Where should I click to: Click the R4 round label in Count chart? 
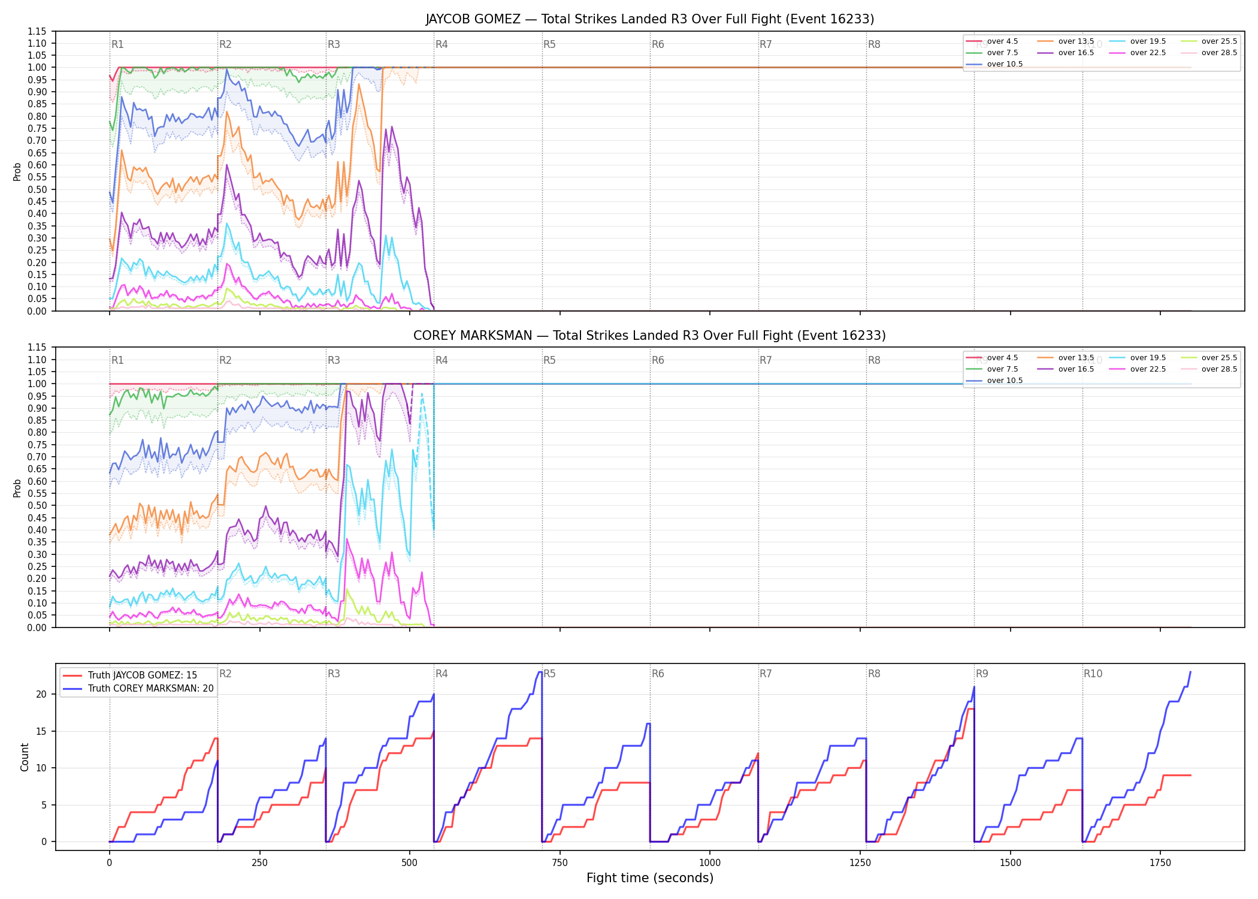pos(441,674)
